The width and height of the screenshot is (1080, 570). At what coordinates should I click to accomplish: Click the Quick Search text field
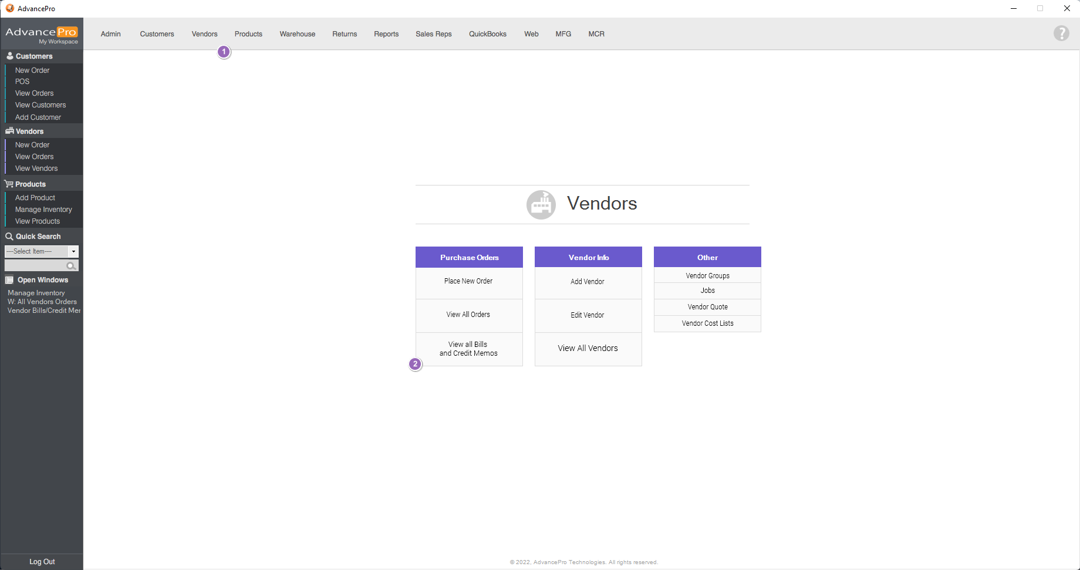[35, 266]
